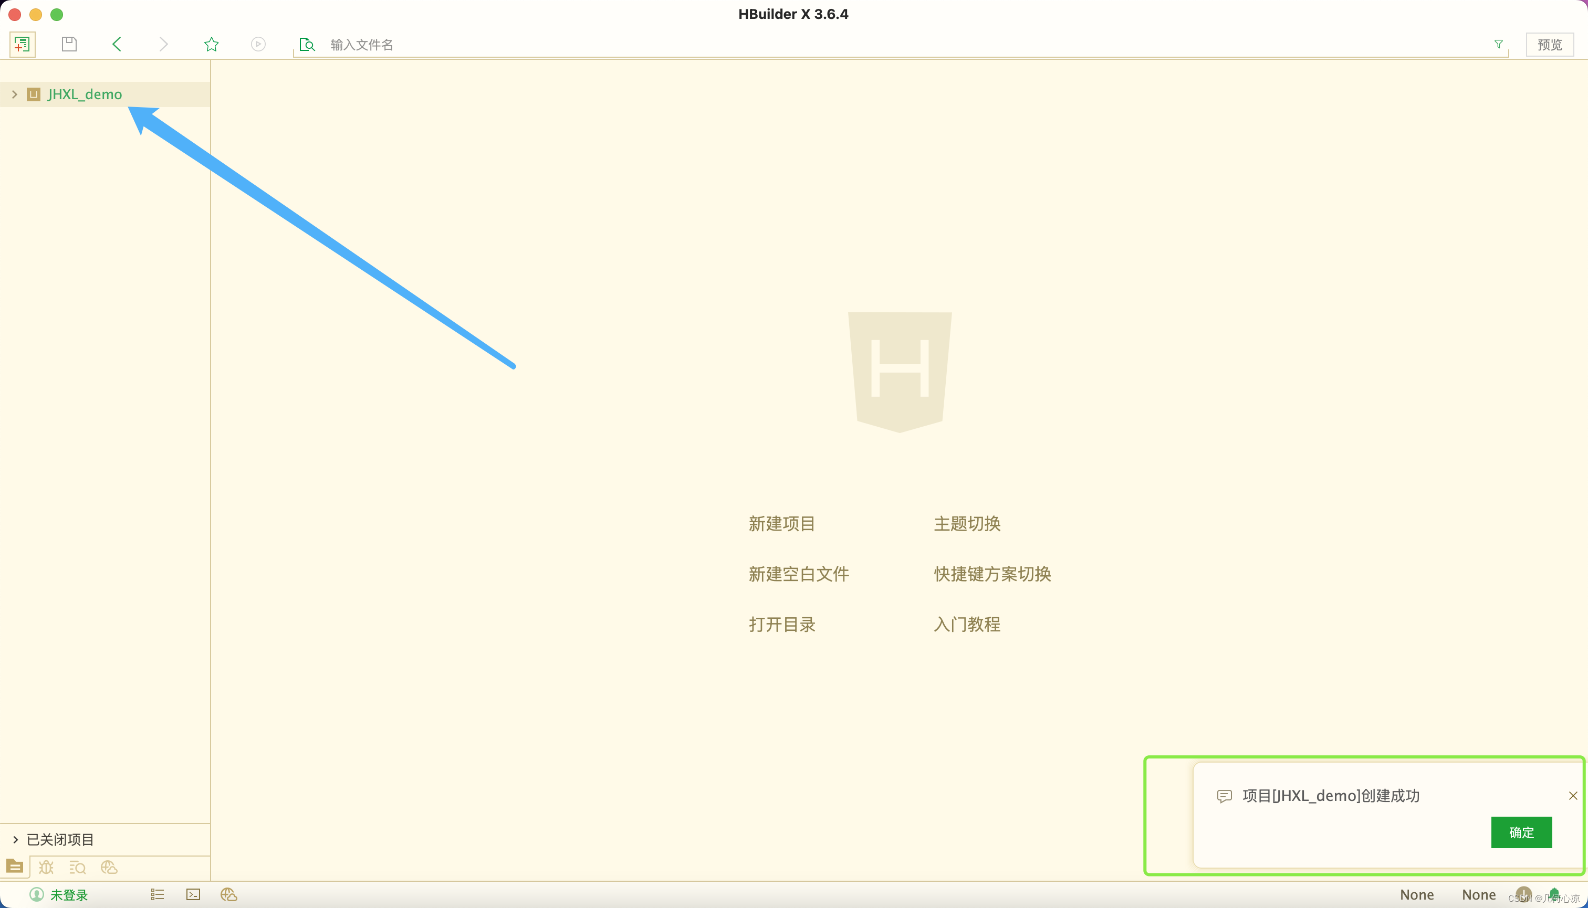This screenshot has width=1588, height=908.
Task: Click the filter icon near top right
Action: [x=1499, y=44]
